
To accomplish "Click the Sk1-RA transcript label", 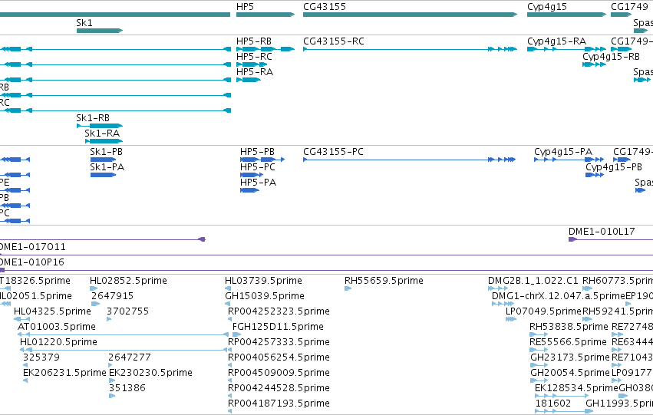I will click(102, 133).
